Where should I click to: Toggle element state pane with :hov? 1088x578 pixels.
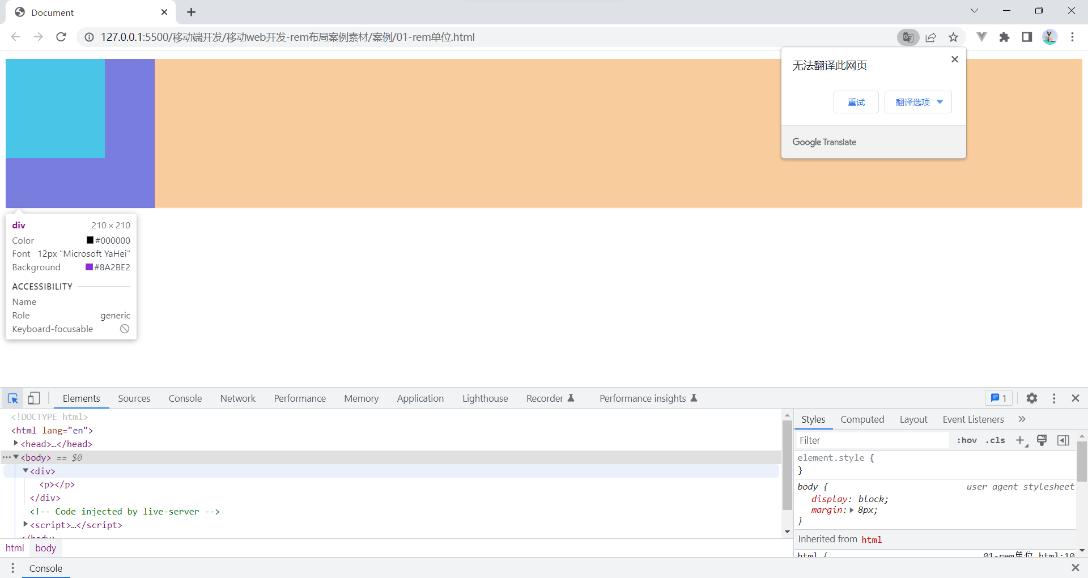pyautogui.click(x=967, y=440)
